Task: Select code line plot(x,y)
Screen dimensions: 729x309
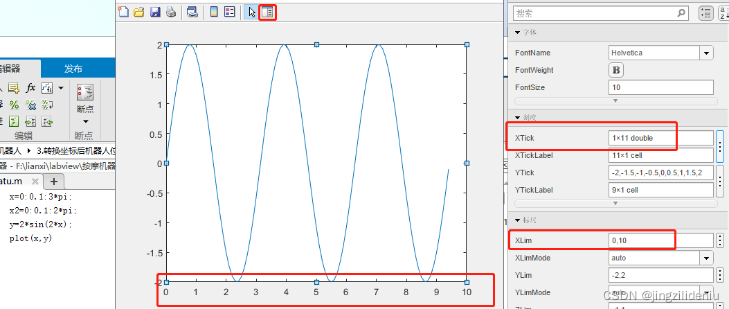Action: point(30,238)
